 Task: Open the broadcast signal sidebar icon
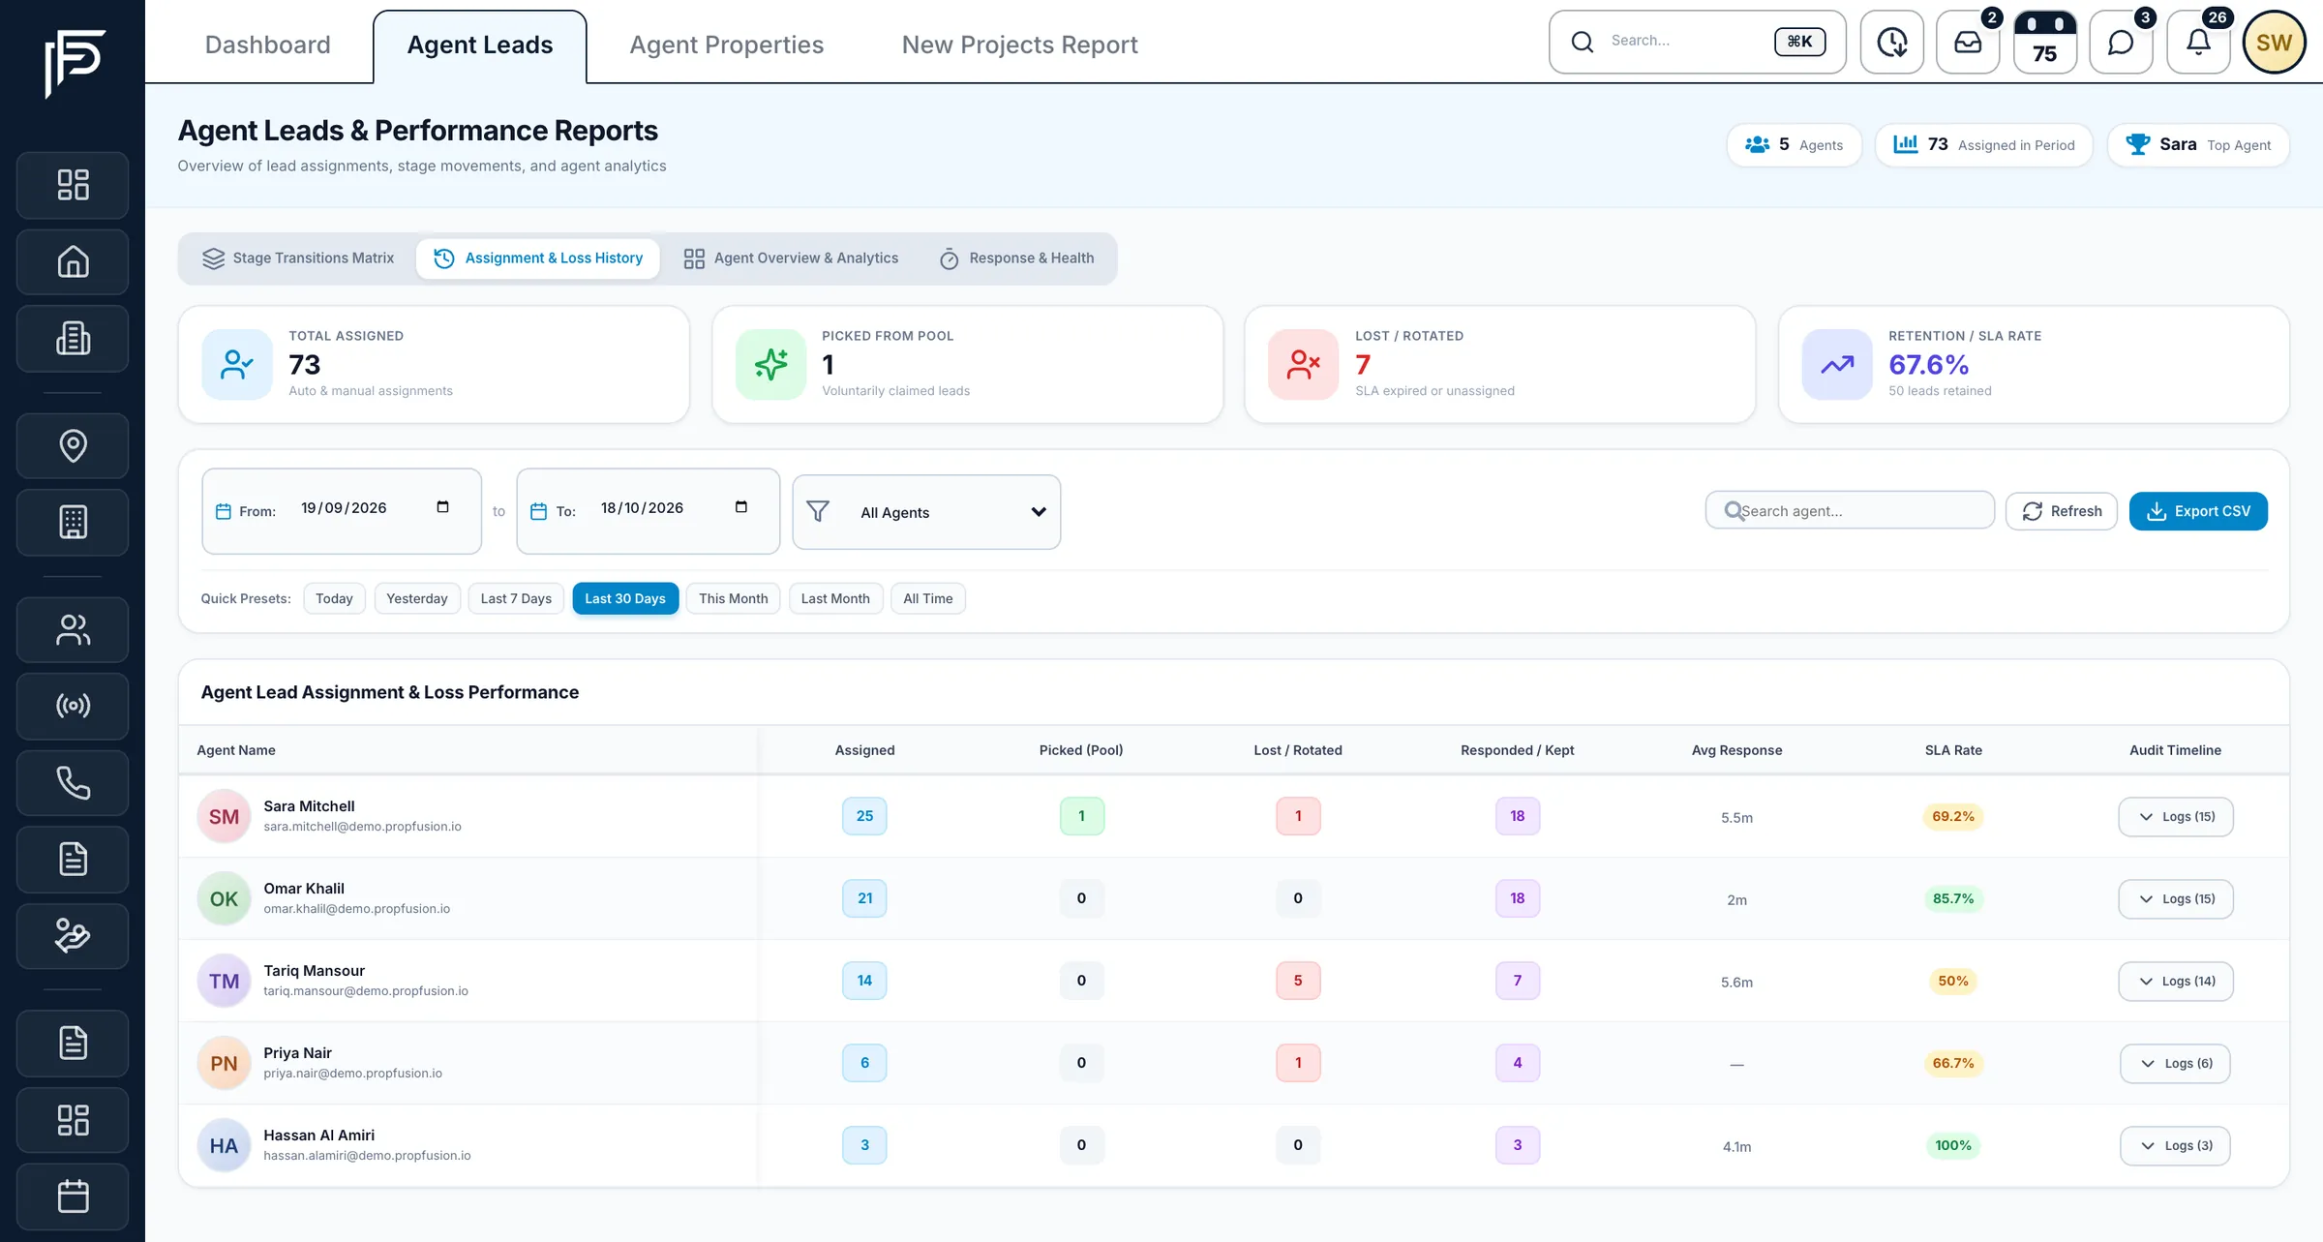(x=73, y=706)
